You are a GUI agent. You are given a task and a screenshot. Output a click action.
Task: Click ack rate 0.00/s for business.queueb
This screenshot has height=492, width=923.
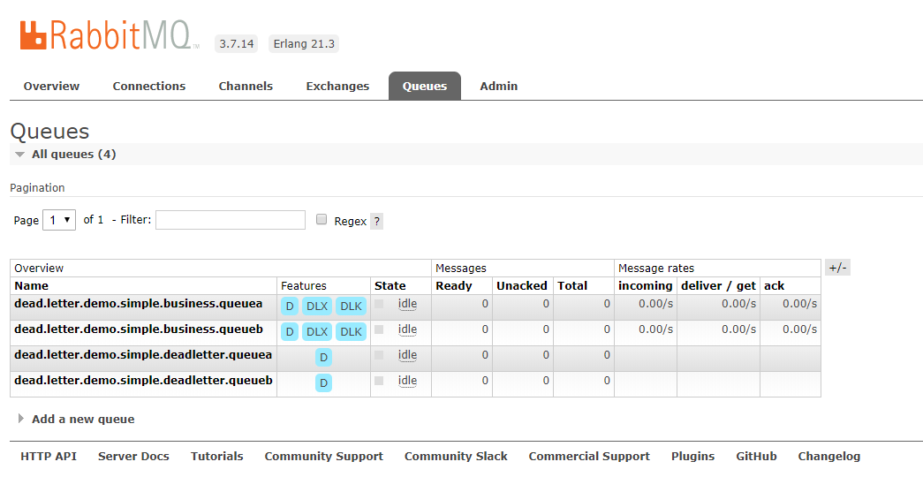[x=799, y=329]
